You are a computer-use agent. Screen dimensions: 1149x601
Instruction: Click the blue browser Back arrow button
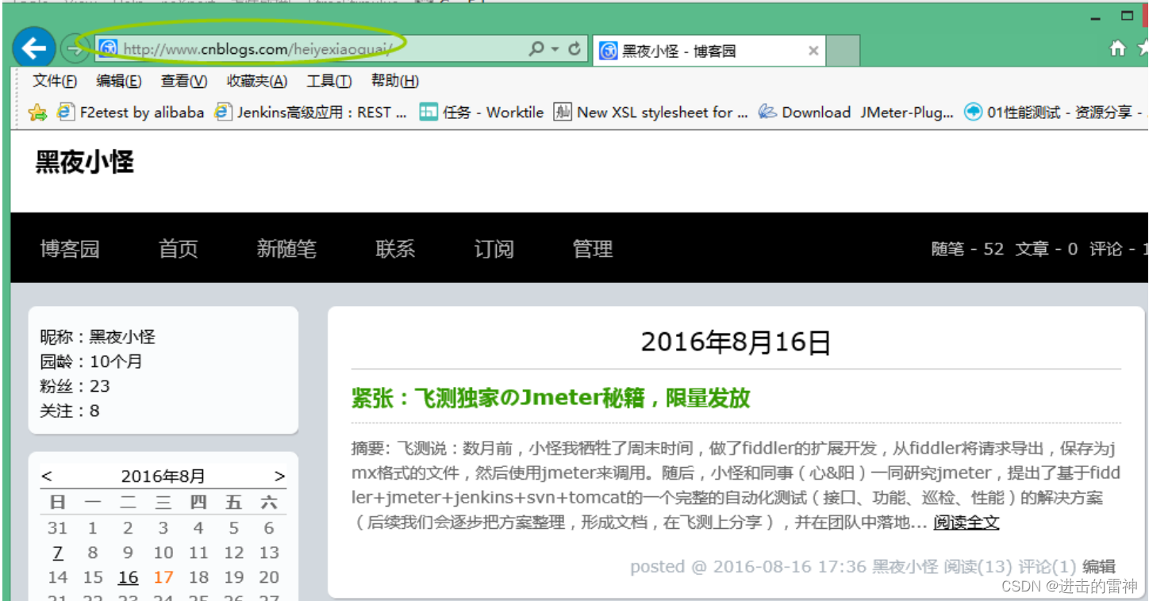click(33, 49)
